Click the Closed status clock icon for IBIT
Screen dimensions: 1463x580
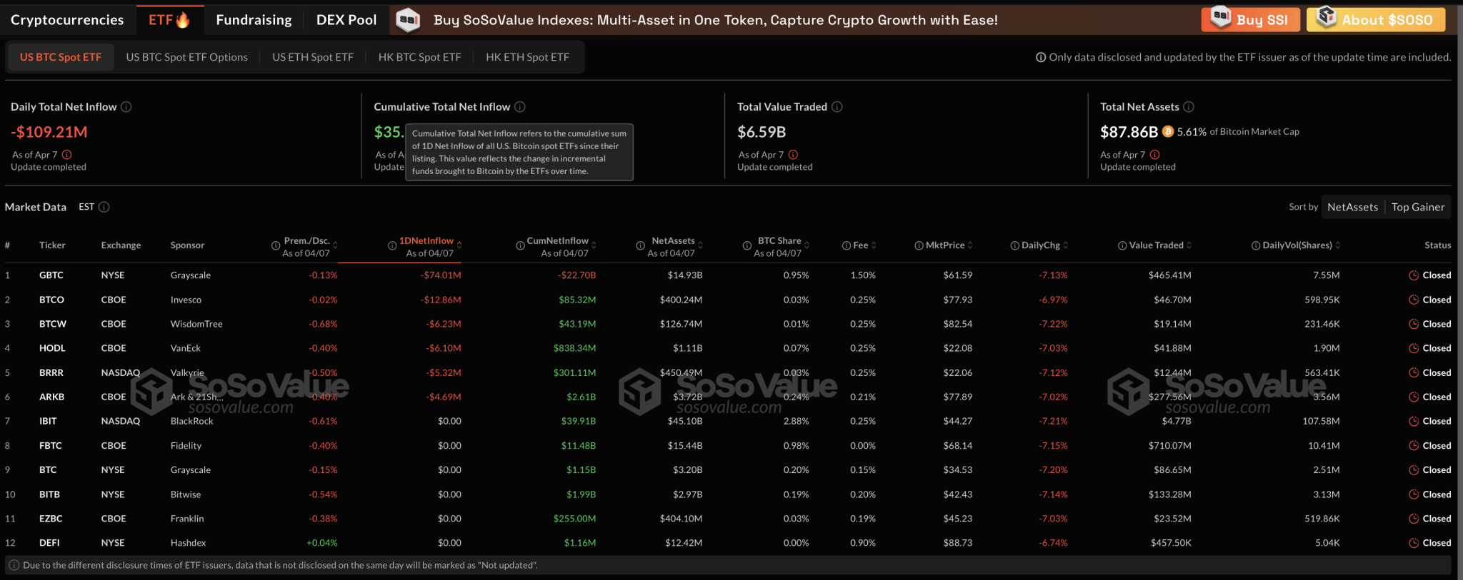pos(1414,422)
